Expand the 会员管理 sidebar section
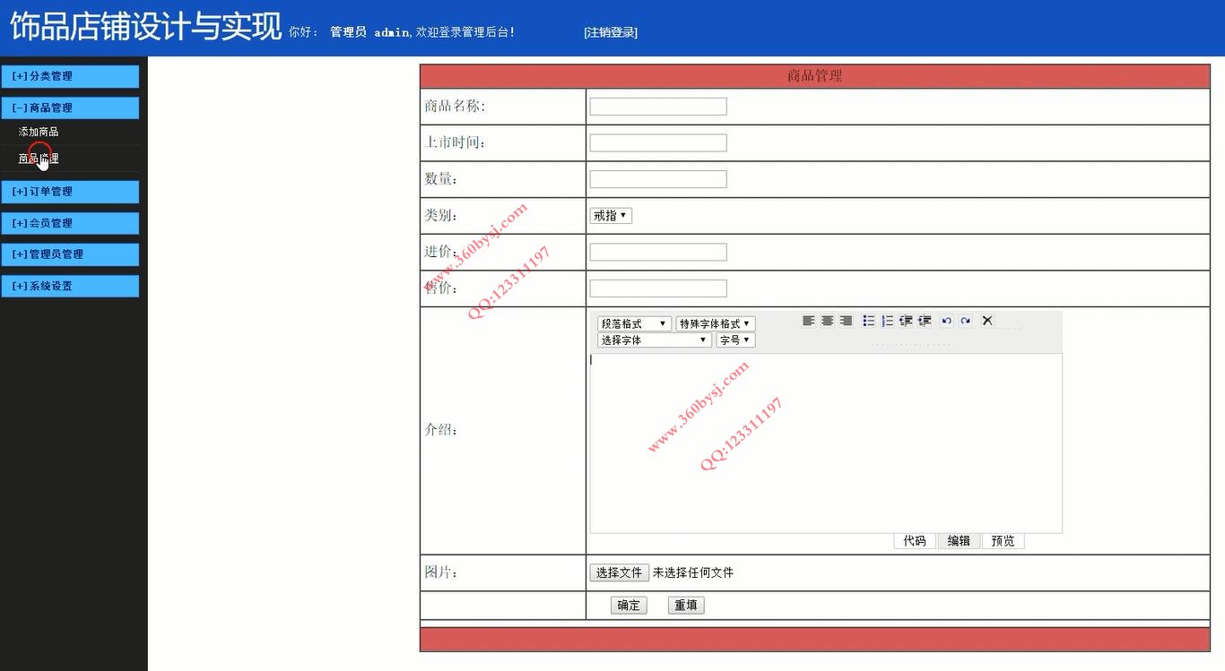The height and width of the screenshot is (671, 1225). point(70,223)
